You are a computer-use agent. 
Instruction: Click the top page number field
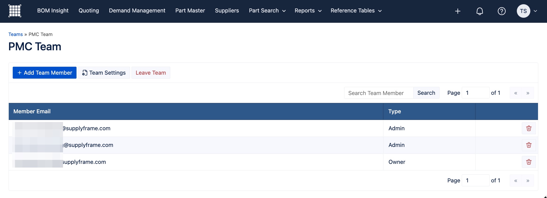(x=476, y=93)
